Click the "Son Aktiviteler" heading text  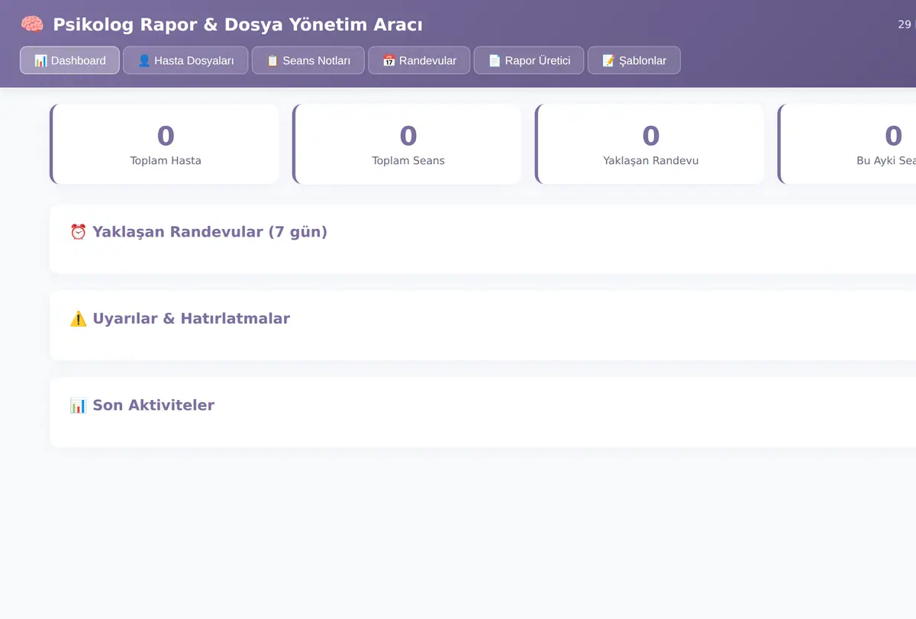tap(153, 405)
